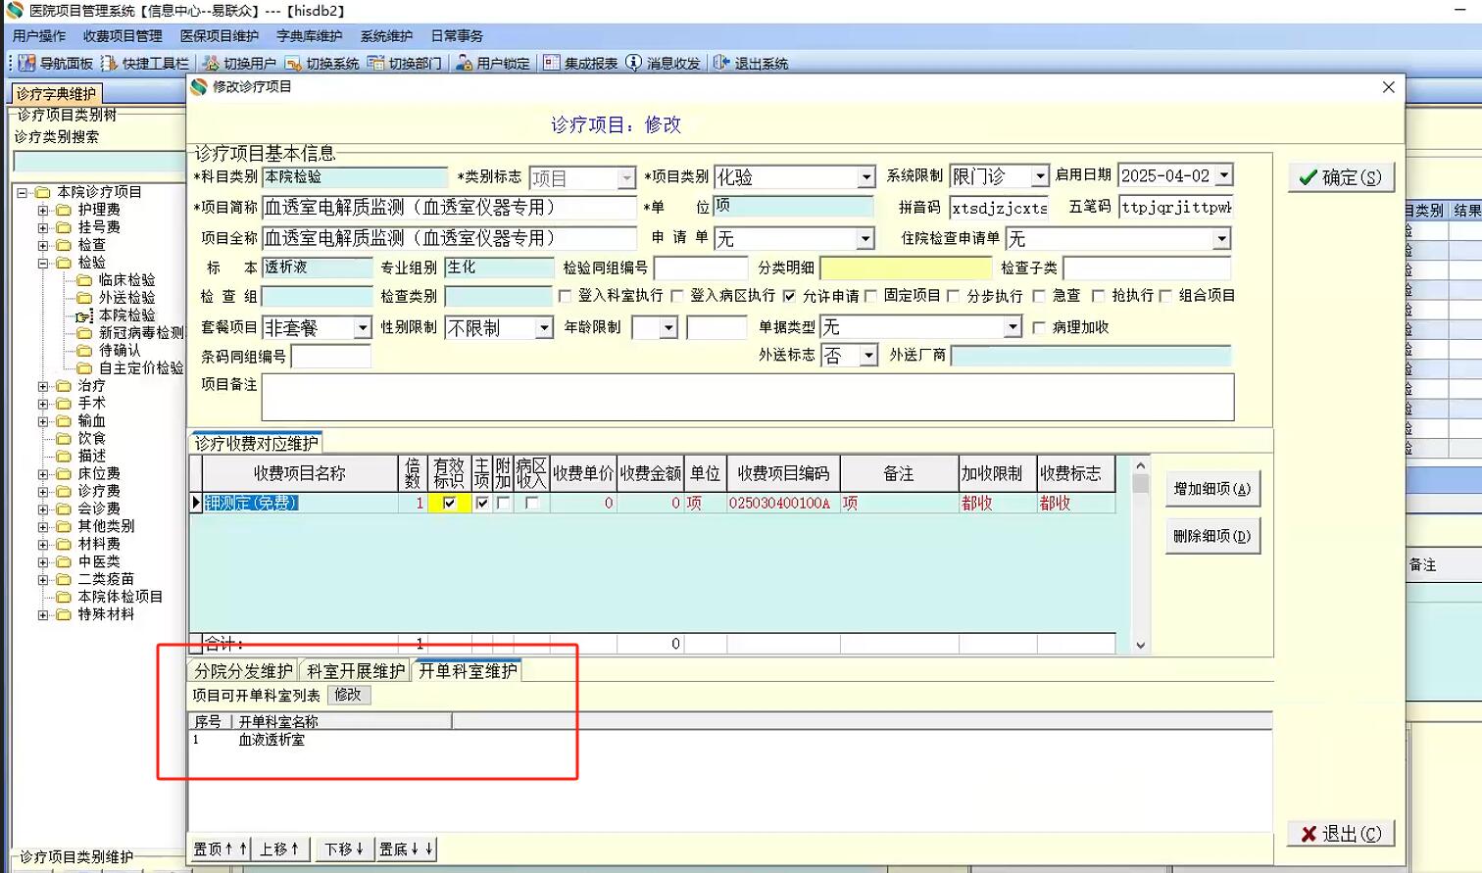Click the folder icon beside 描述

(64, 457)
